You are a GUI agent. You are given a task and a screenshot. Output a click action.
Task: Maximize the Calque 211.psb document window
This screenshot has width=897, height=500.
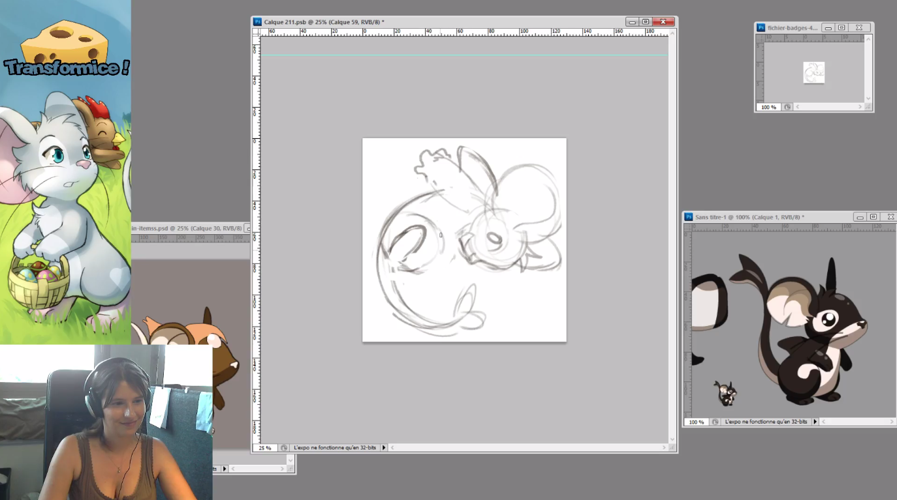point(646,22)
